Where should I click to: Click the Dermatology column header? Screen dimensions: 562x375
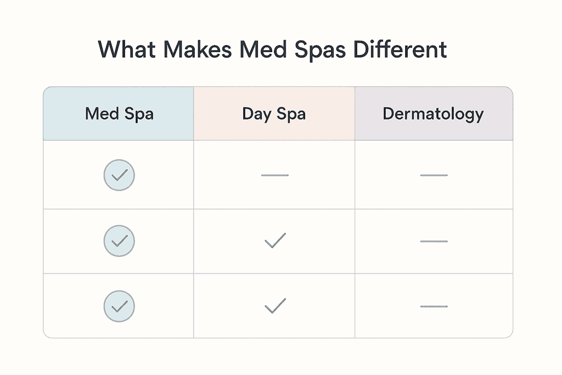pyautogui.click(x=433, y=114)
